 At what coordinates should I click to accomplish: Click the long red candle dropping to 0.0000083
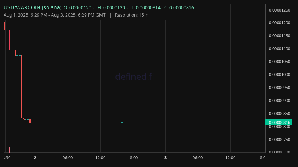click(x=22, y=87)
